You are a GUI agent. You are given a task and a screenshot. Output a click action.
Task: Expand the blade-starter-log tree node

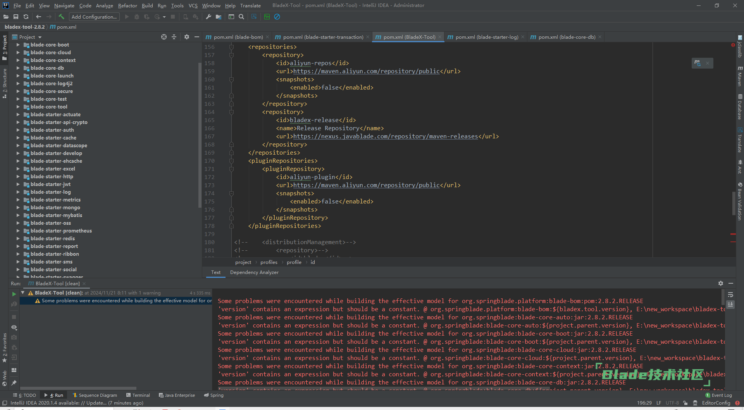tap(18, 192)
